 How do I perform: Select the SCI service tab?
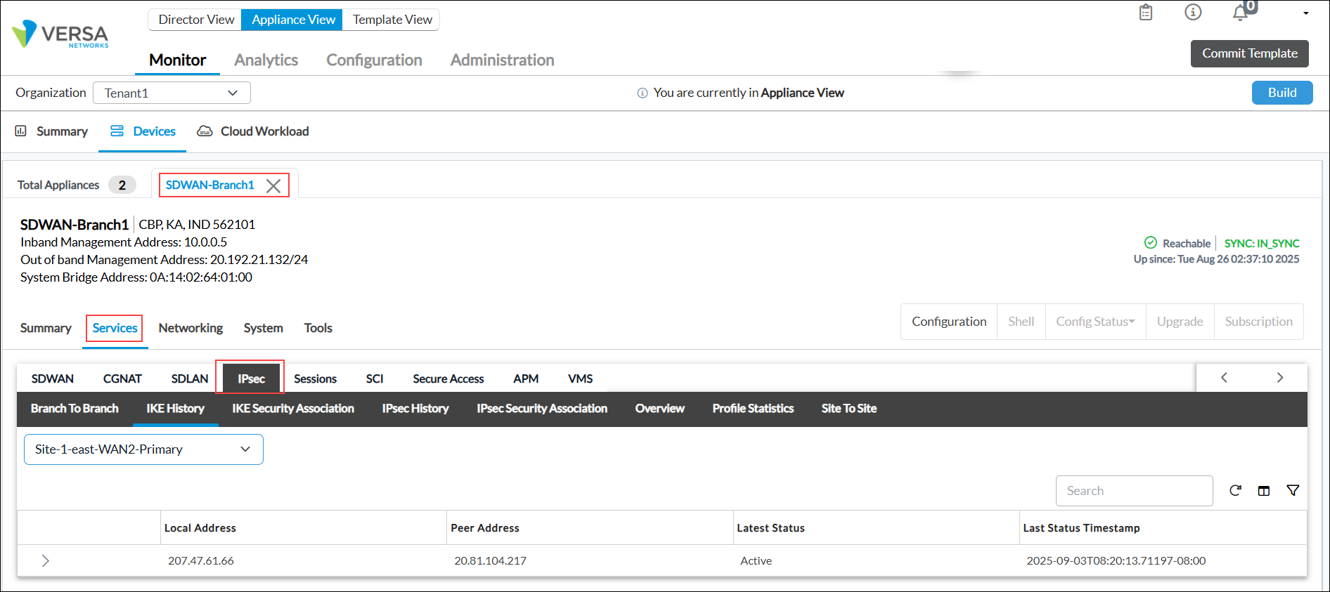(x=375, y=379)
